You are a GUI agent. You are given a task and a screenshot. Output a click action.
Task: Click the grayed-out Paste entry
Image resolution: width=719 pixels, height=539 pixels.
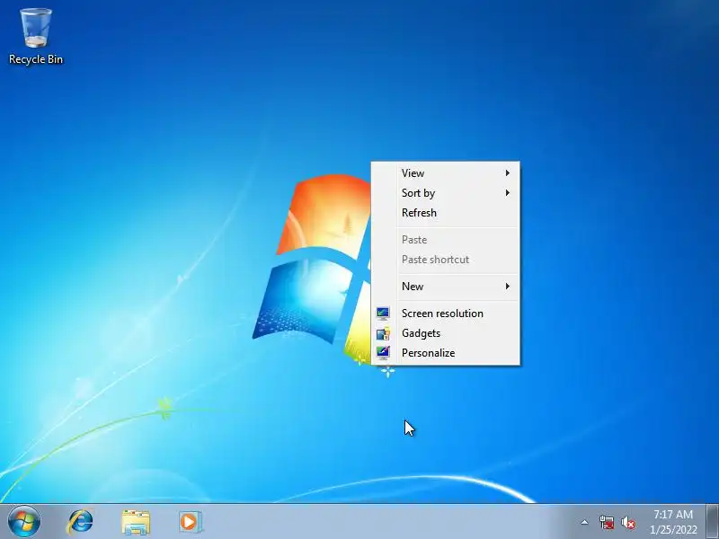(x=445, y=240)
